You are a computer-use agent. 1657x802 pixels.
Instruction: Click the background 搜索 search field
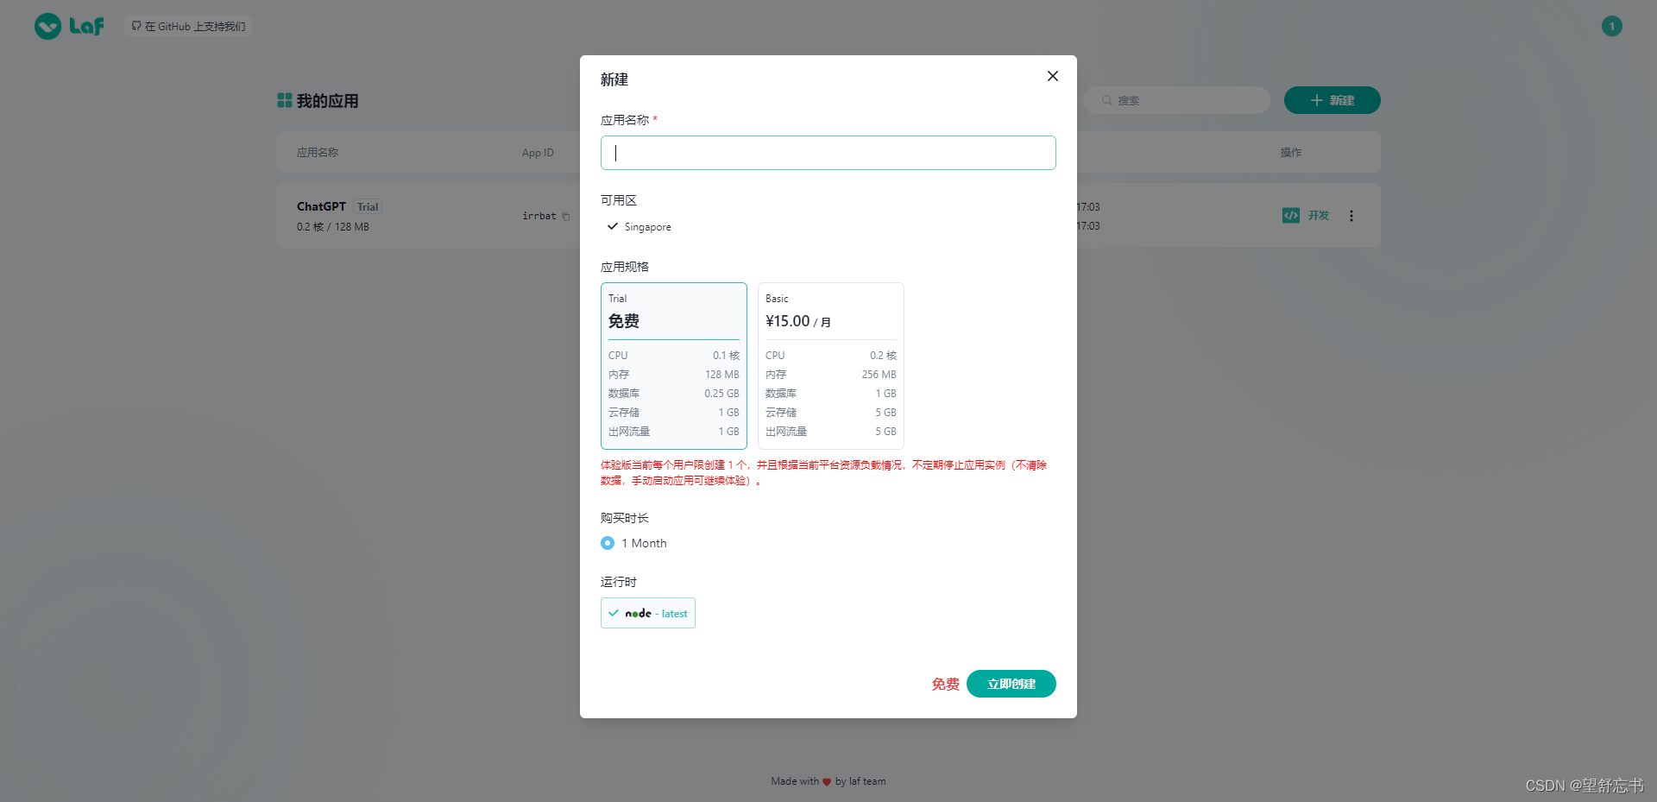tap(1177, 100)
